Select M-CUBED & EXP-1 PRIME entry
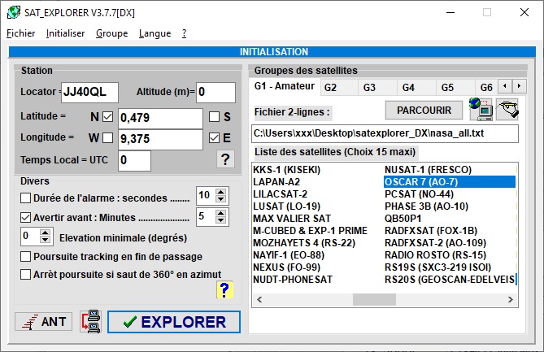The height and width of the screenshot is (352, 544). (310, 231)
